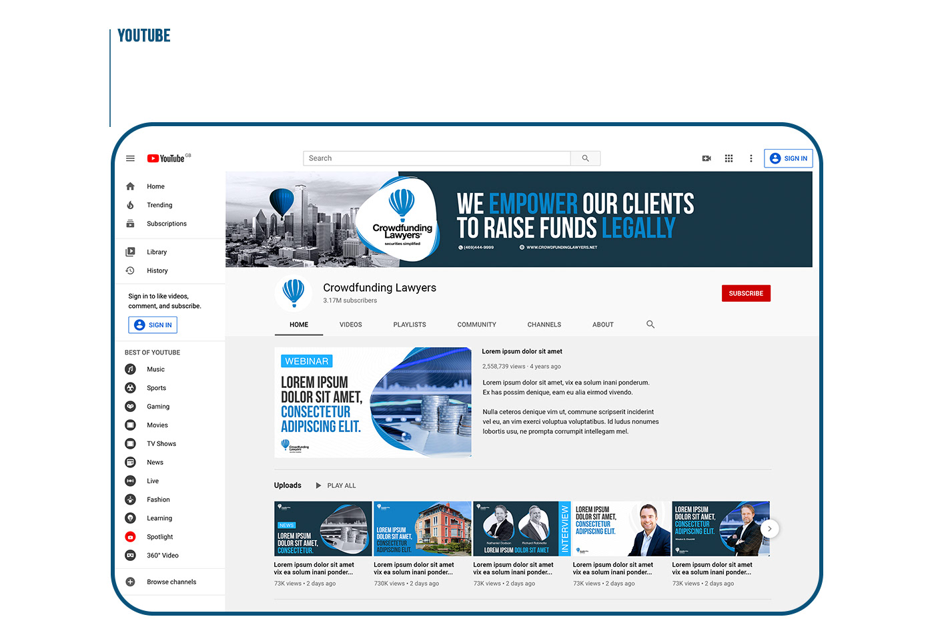Open the NEWS coins video thumbnail
Screen dimensions: 934x625
(x=323, y=529)
